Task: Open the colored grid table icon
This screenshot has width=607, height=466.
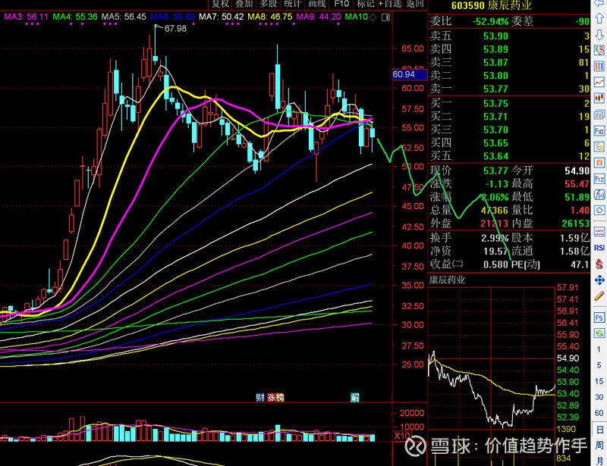Action: coord(599,66)
